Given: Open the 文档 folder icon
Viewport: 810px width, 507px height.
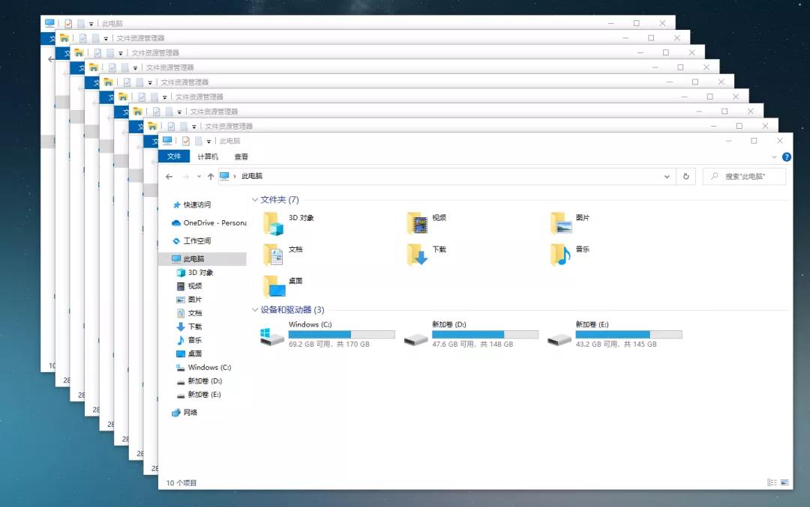Looking at the screenshot, I should [274, 255].
